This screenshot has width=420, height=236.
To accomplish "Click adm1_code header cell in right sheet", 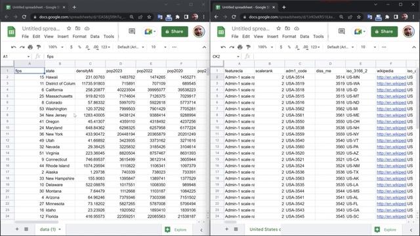I will pos(300,71).
